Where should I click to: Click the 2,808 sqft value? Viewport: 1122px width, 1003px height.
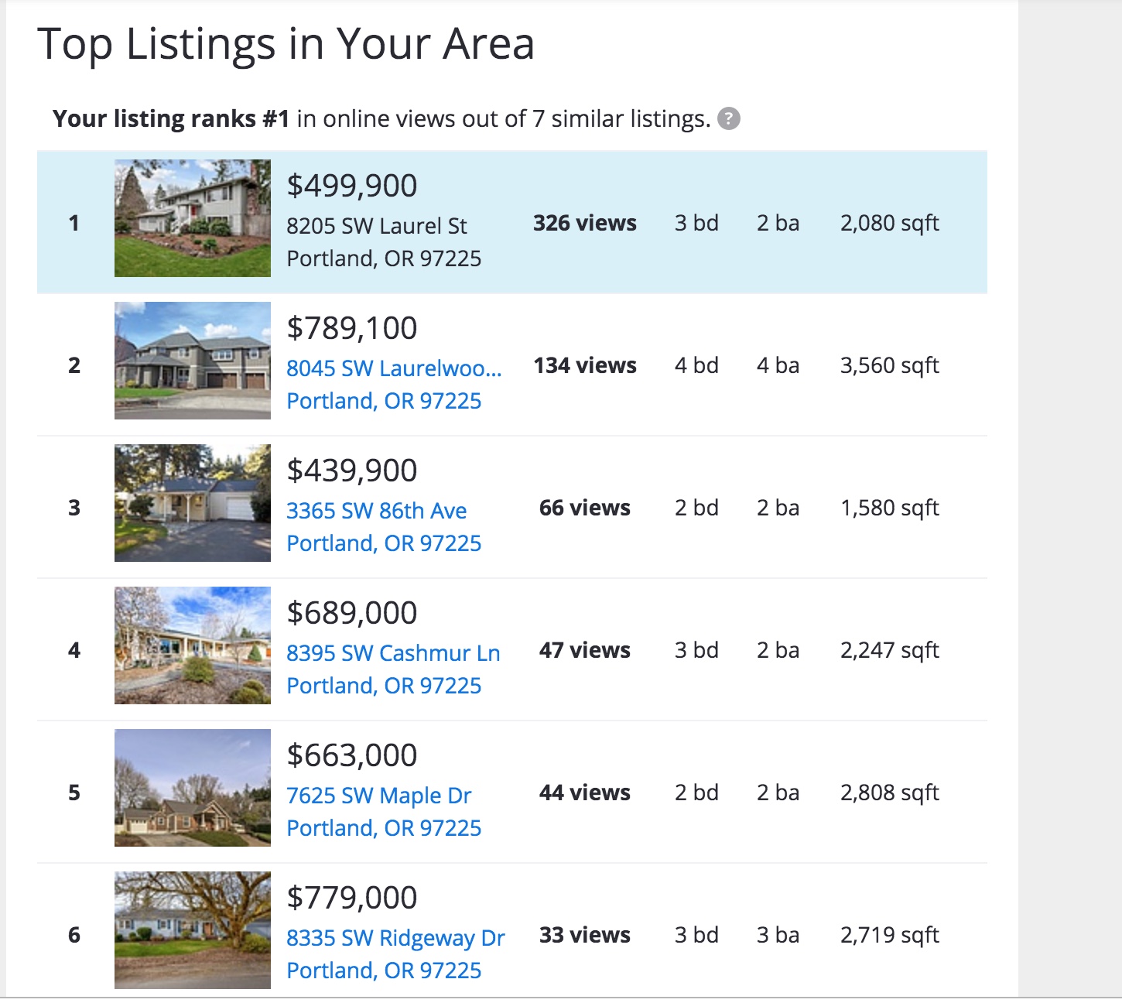point(889,792)
